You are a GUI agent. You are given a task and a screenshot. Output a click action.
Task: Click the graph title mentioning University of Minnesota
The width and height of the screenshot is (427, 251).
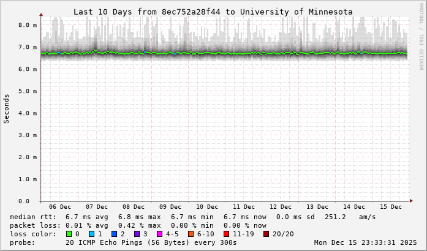pos(213,12)
